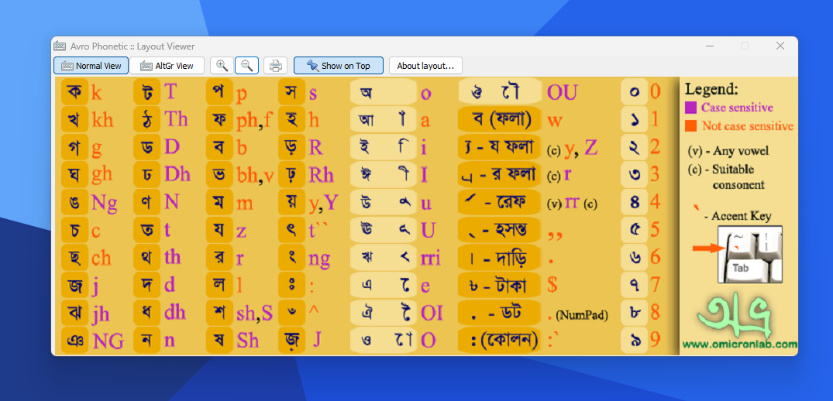The width and height of the screenshot is (833, 401).
Task: Click the www.omicronlab.com link text
Action: point(739,344)
